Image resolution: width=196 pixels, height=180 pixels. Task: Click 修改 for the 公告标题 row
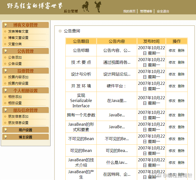click(172, 50)
